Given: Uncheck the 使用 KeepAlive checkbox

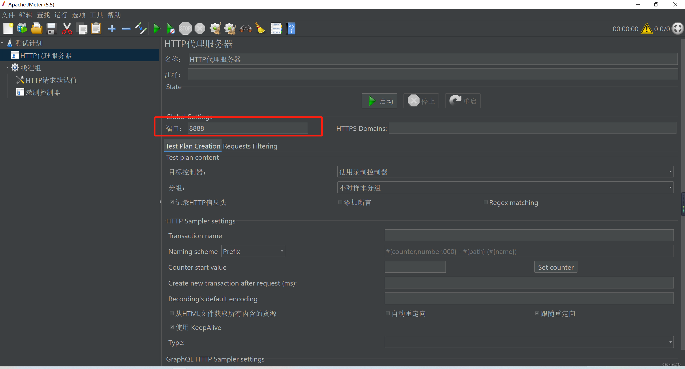Looking at the screenshot, I should (172, 327).
